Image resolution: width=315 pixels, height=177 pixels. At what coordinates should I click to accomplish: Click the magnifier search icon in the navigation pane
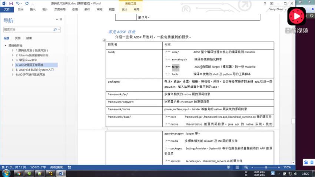pos(55,30)
